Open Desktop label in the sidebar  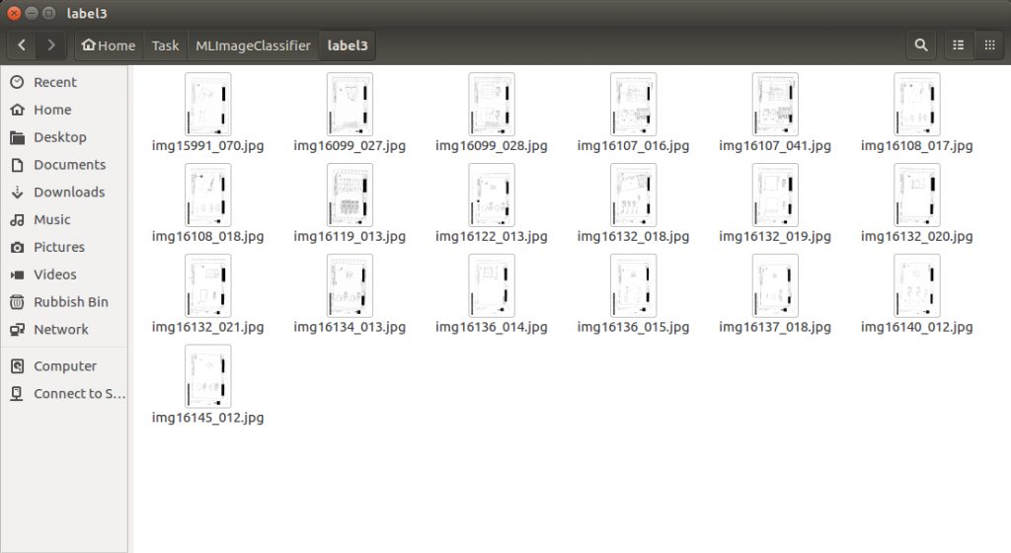(x=60, y=137)
